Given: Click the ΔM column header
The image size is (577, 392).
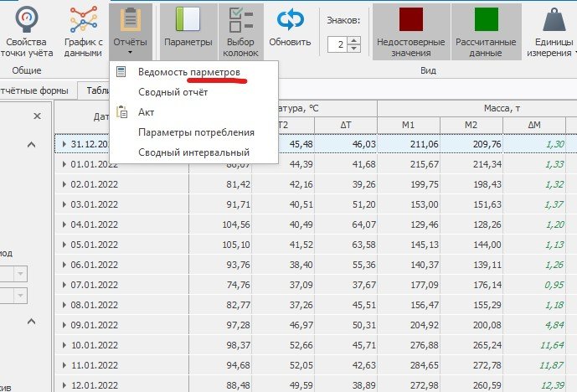Looking at the screenshot, I should pos(533,125).
